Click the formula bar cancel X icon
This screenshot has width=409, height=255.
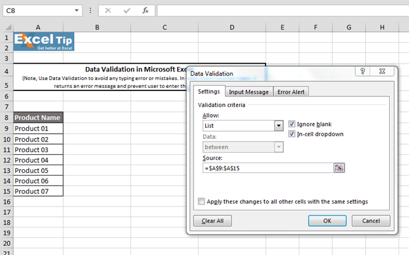(x=108, y=10)
